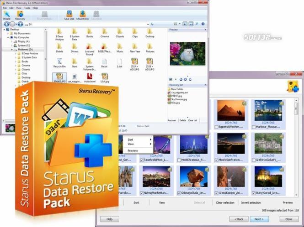Uncheck the NizhnijManhettan image checkbox
The width and height of the screenshot is (304, 227).
click(x=142, y=193)
